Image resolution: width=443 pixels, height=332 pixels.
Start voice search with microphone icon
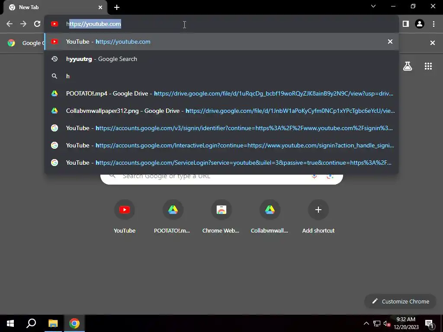tap(314, 177)
